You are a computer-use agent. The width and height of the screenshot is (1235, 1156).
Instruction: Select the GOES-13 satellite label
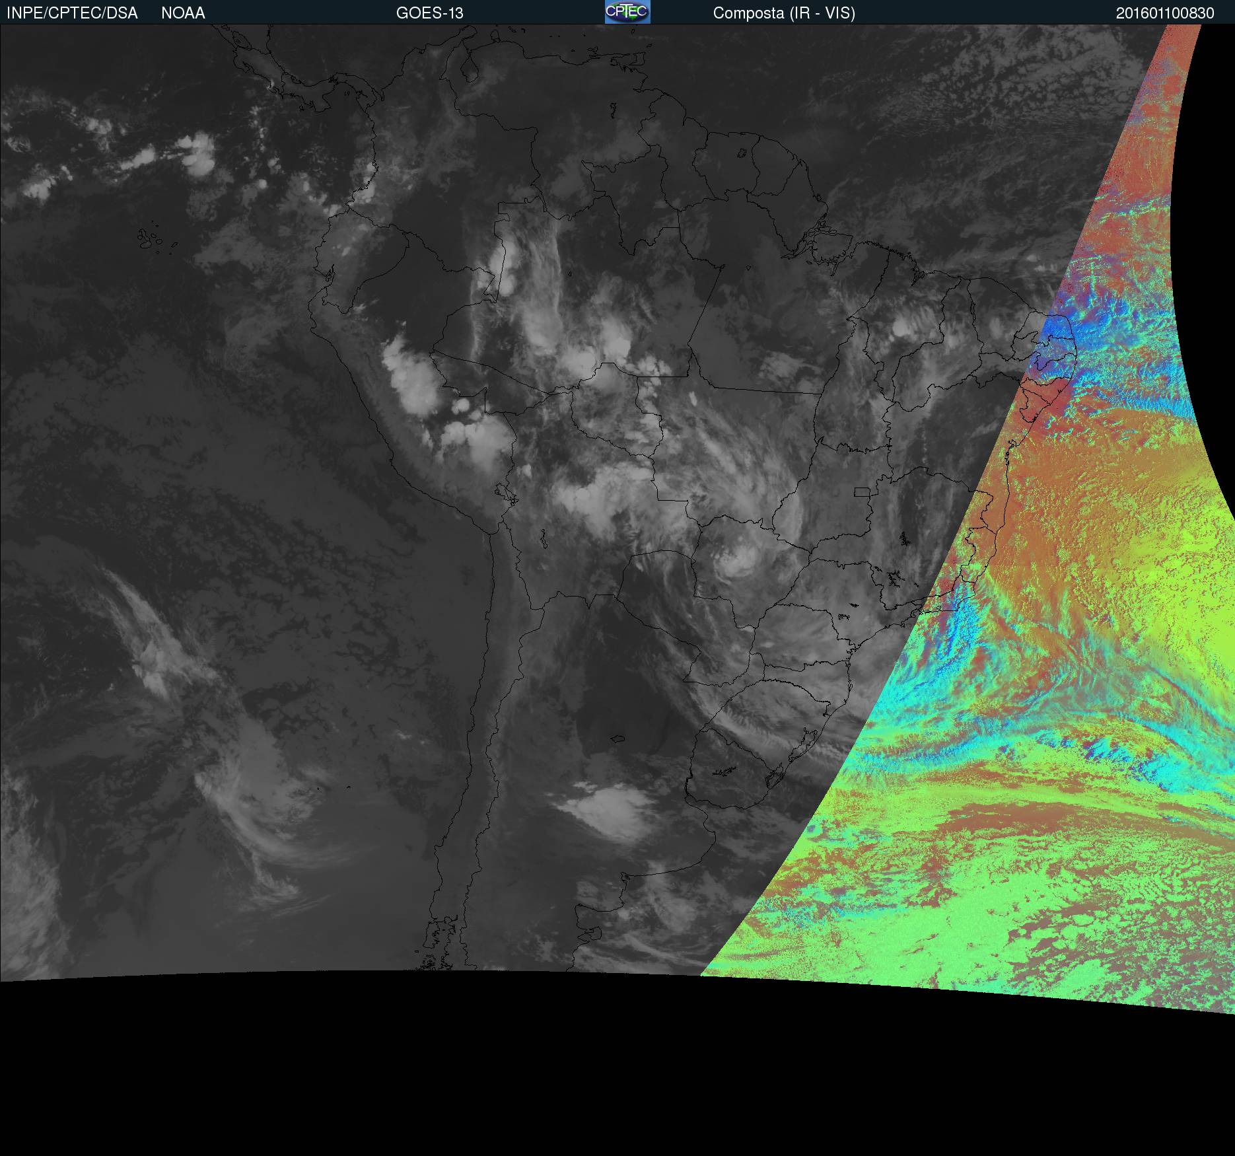click(x=430, y=13)
